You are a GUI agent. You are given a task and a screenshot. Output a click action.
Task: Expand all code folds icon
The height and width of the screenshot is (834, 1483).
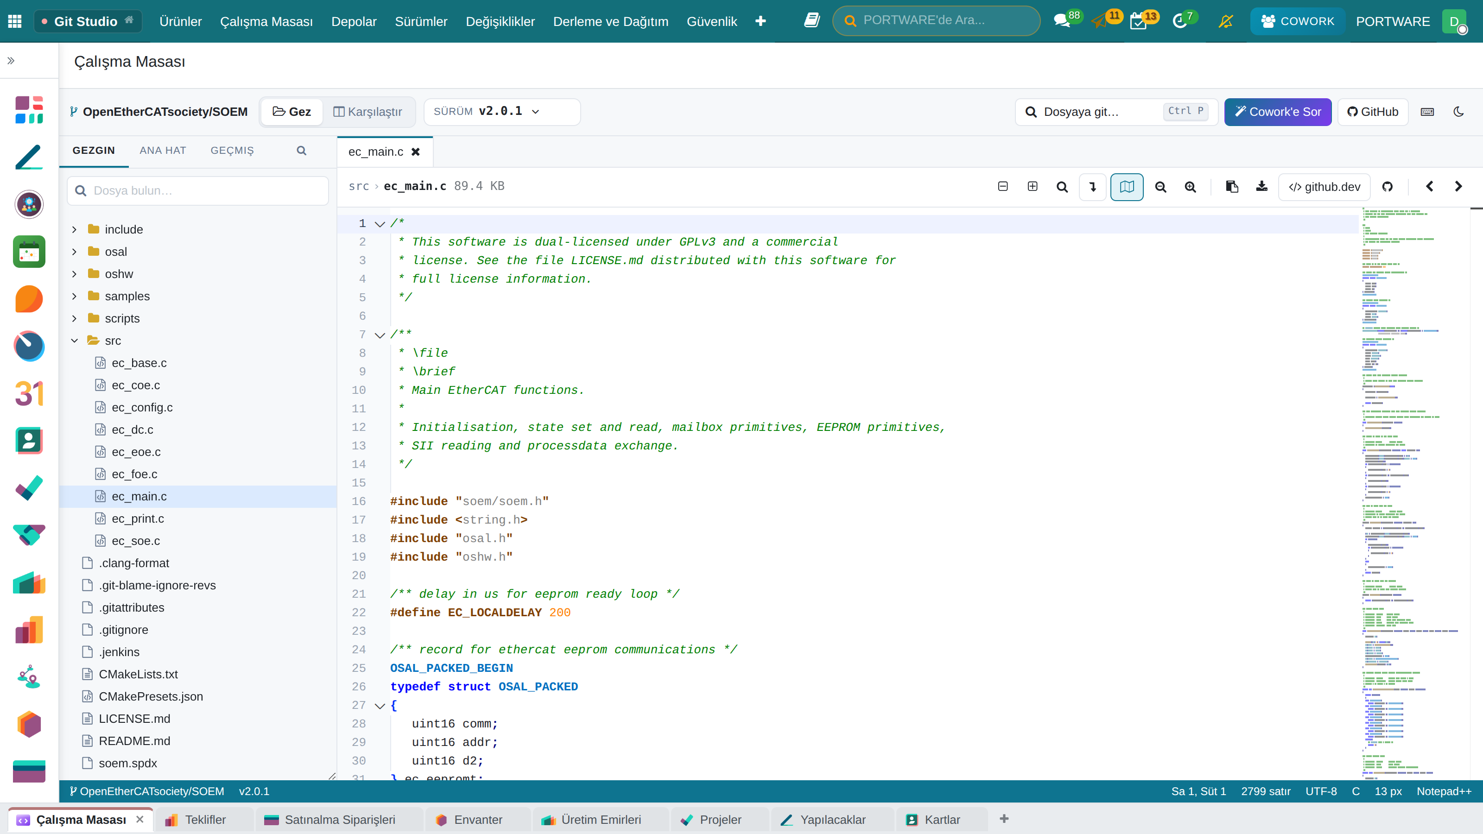click(1033, 186)
